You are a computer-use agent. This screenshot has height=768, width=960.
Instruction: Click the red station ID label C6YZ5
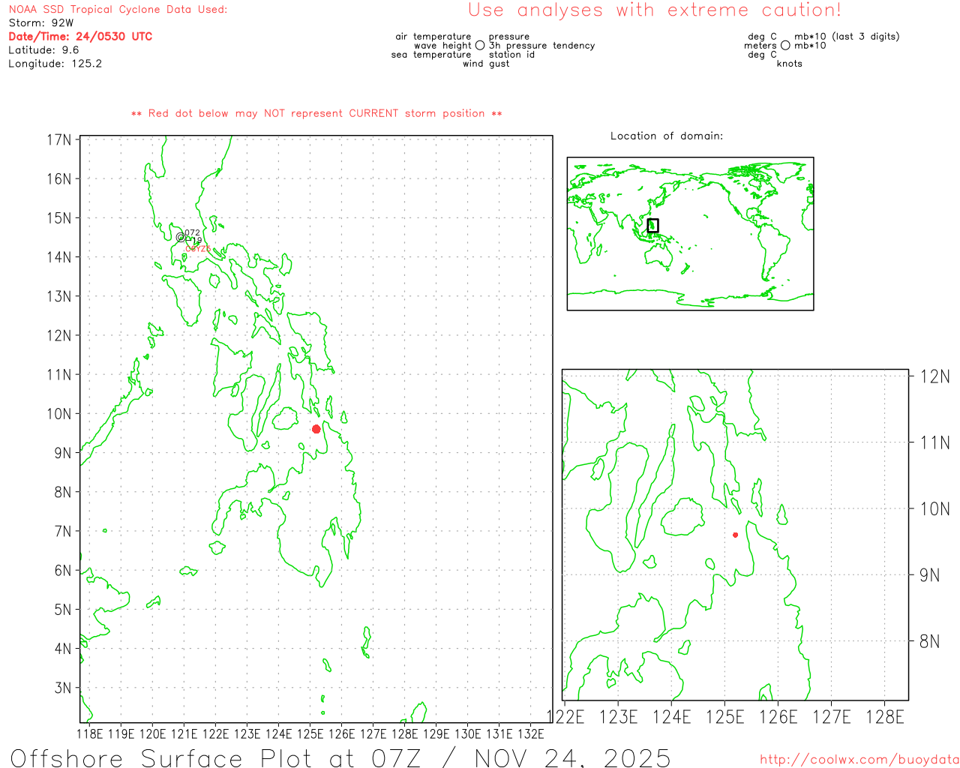click(198, 249)
